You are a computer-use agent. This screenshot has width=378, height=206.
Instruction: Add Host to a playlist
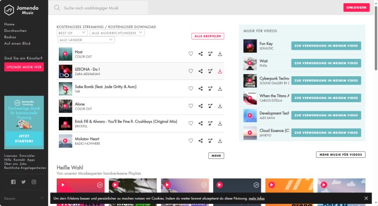point(210,54)
